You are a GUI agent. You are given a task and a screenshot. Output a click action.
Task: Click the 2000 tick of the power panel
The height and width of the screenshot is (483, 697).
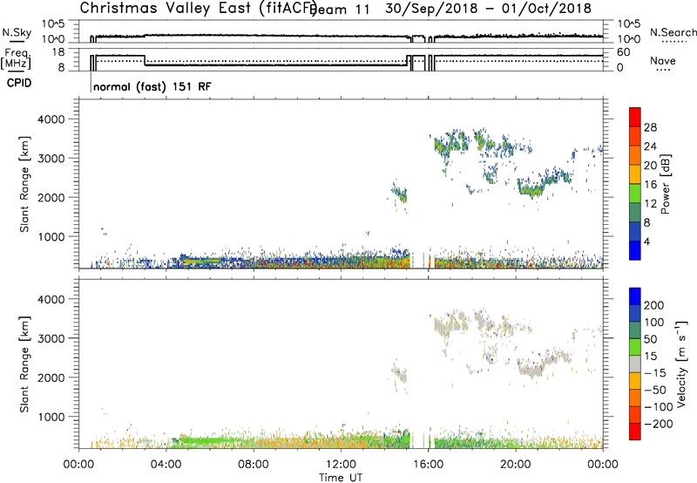(52, 197)
